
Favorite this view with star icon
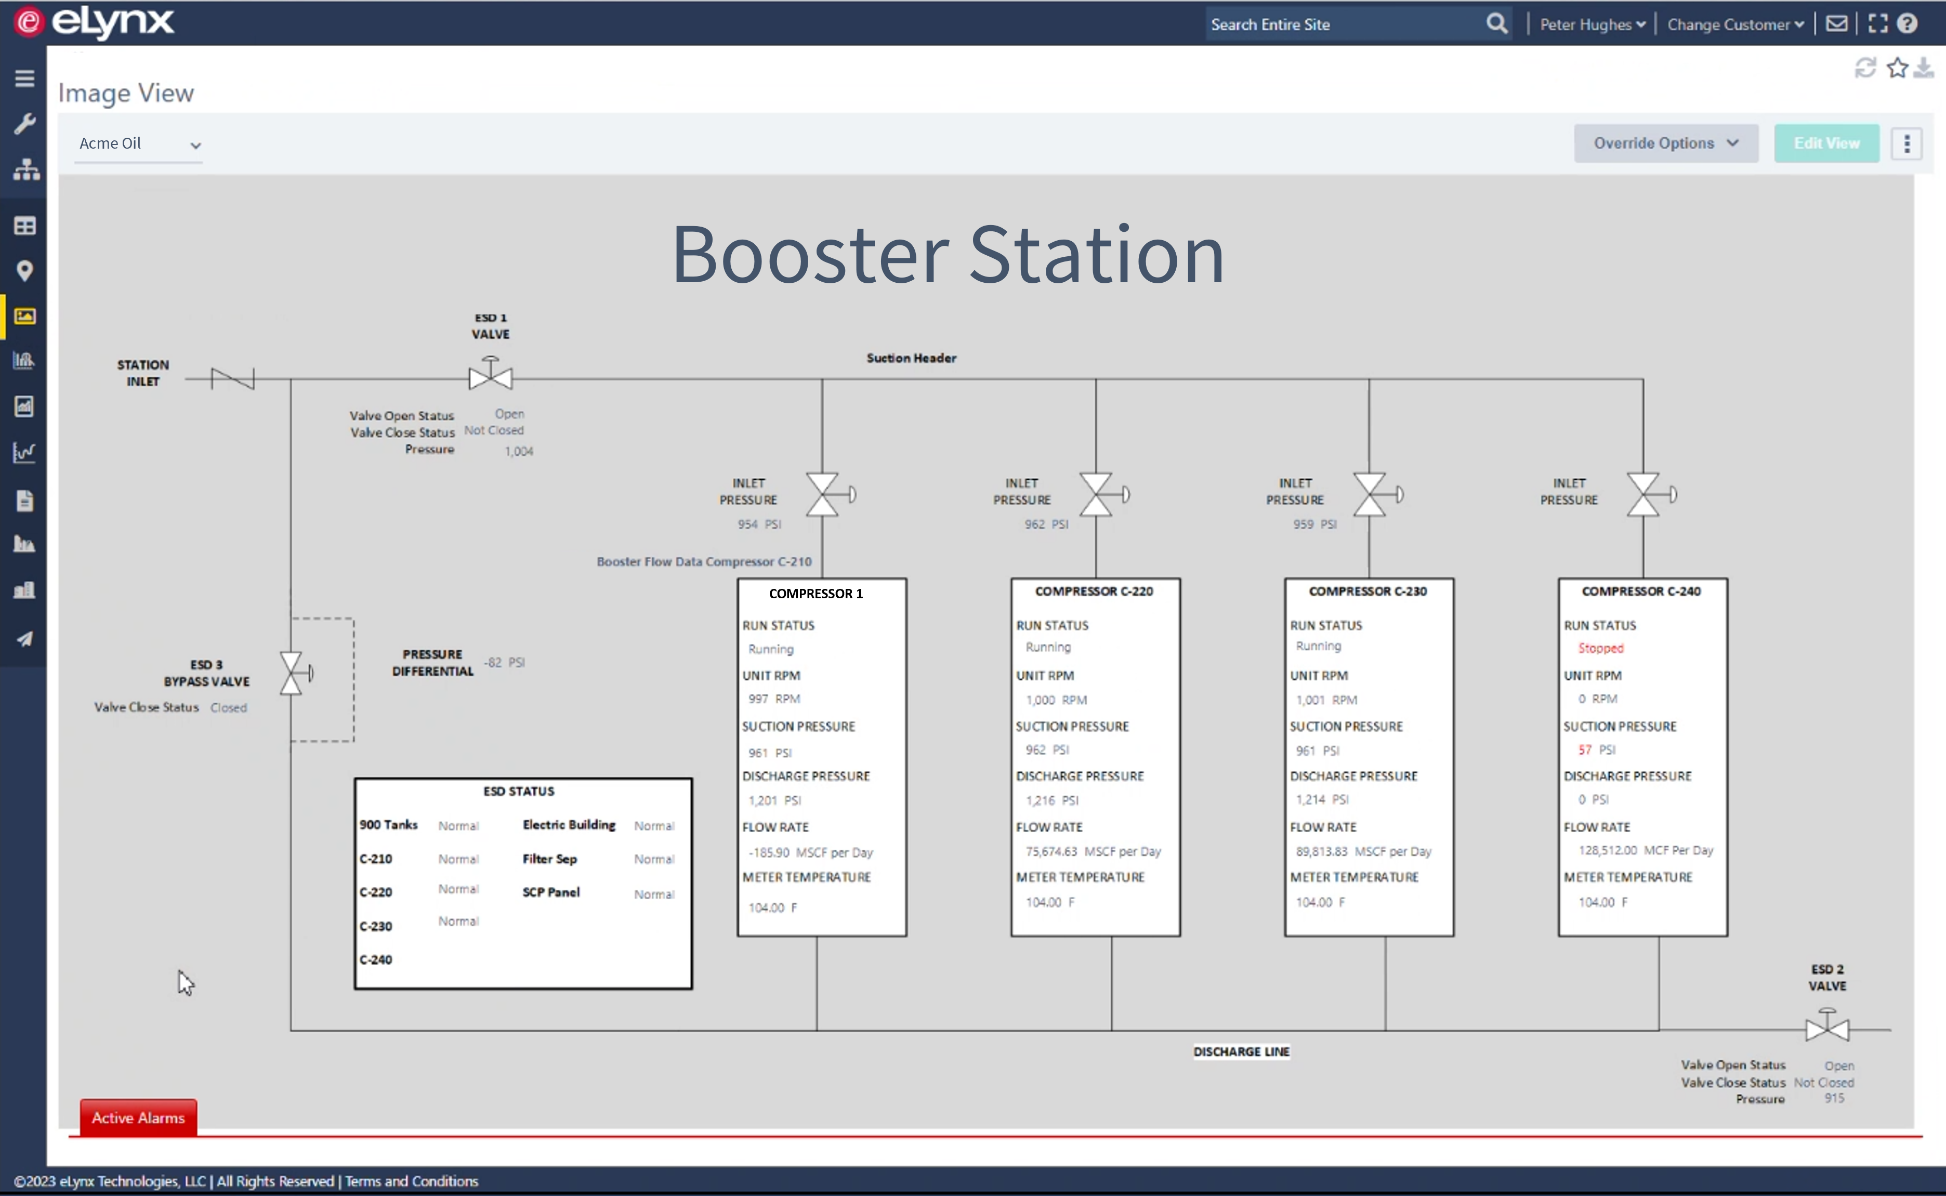pyautogui.click(x=1897, y=68)
